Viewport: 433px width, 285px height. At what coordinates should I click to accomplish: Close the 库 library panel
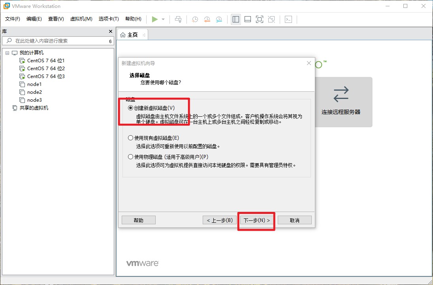(x=111, y=32)
